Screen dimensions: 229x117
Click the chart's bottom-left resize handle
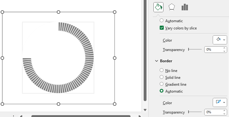click(2, 104)
